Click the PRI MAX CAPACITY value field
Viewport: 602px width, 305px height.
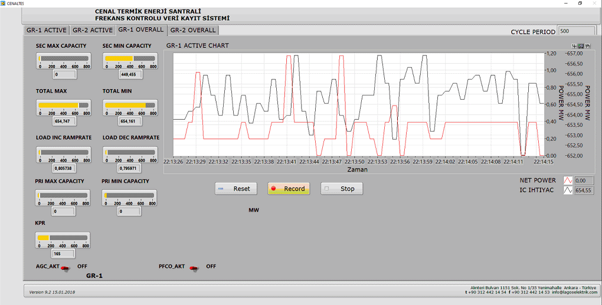tap(64, 211)
